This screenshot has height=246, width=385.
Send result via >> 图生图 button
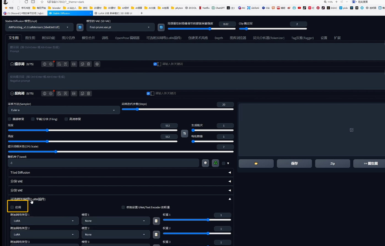click(x=369, y=163)
